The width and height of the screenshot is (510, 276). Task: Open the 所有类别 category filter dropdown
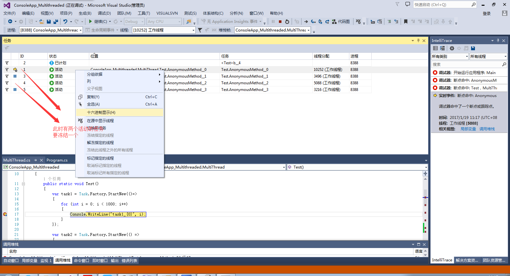point(450,56)
